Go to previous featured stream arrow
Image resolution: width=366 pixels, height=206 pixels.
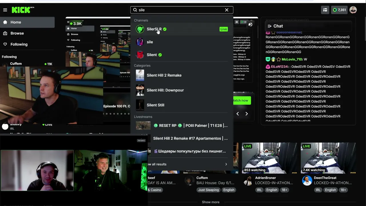[238, 114]
